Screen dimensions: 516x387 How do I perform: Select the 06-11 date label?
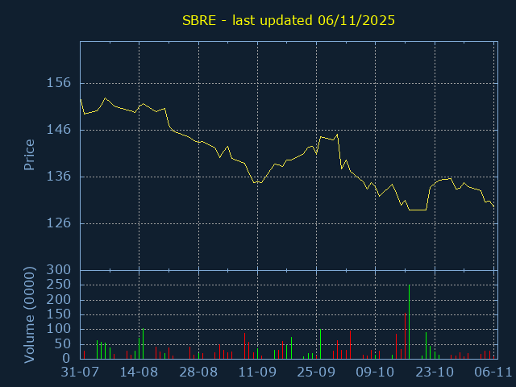click(x=493, y=372)
